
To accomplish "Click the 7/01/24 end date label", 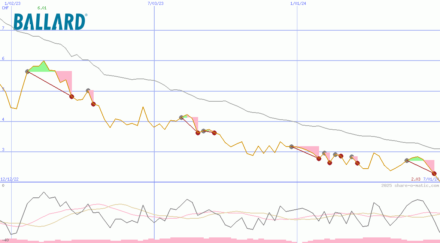I will (431, 179).
